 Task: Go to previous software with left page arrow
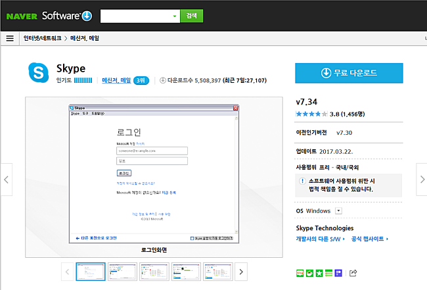click(x=7, y=180)
